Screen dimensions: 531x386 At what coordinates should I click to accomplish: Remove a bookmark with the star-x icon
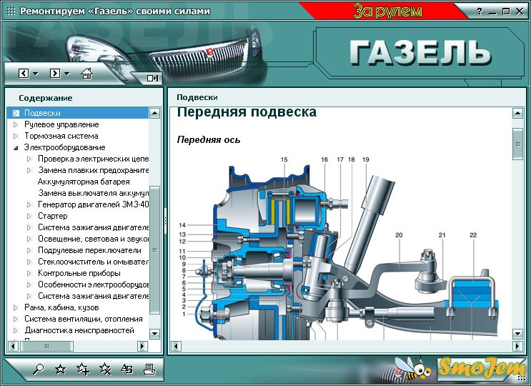[x=105, y=369]
